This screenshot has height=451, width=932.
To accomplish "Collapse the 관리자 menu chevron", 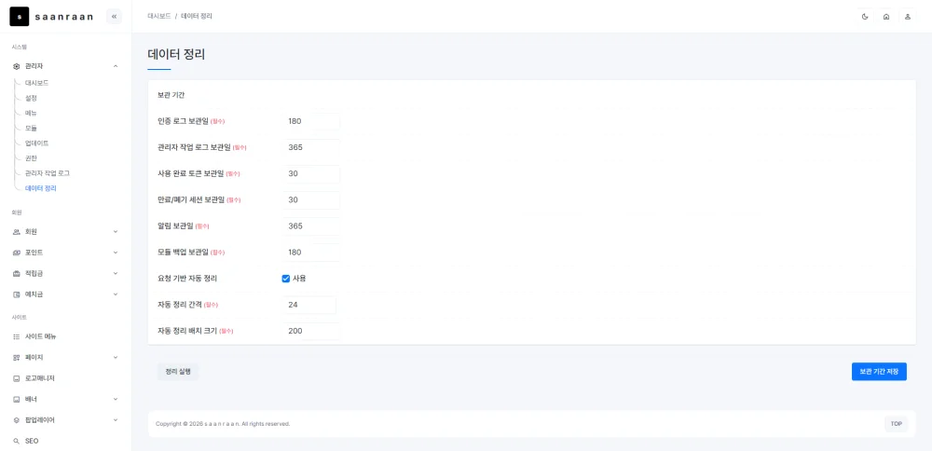I will (x=116, y=66).
